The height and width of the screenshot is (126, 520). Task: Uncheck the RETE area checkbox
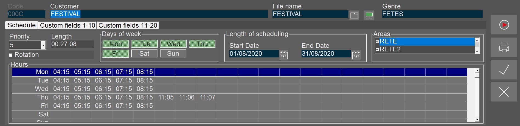(x=378, y=42)
